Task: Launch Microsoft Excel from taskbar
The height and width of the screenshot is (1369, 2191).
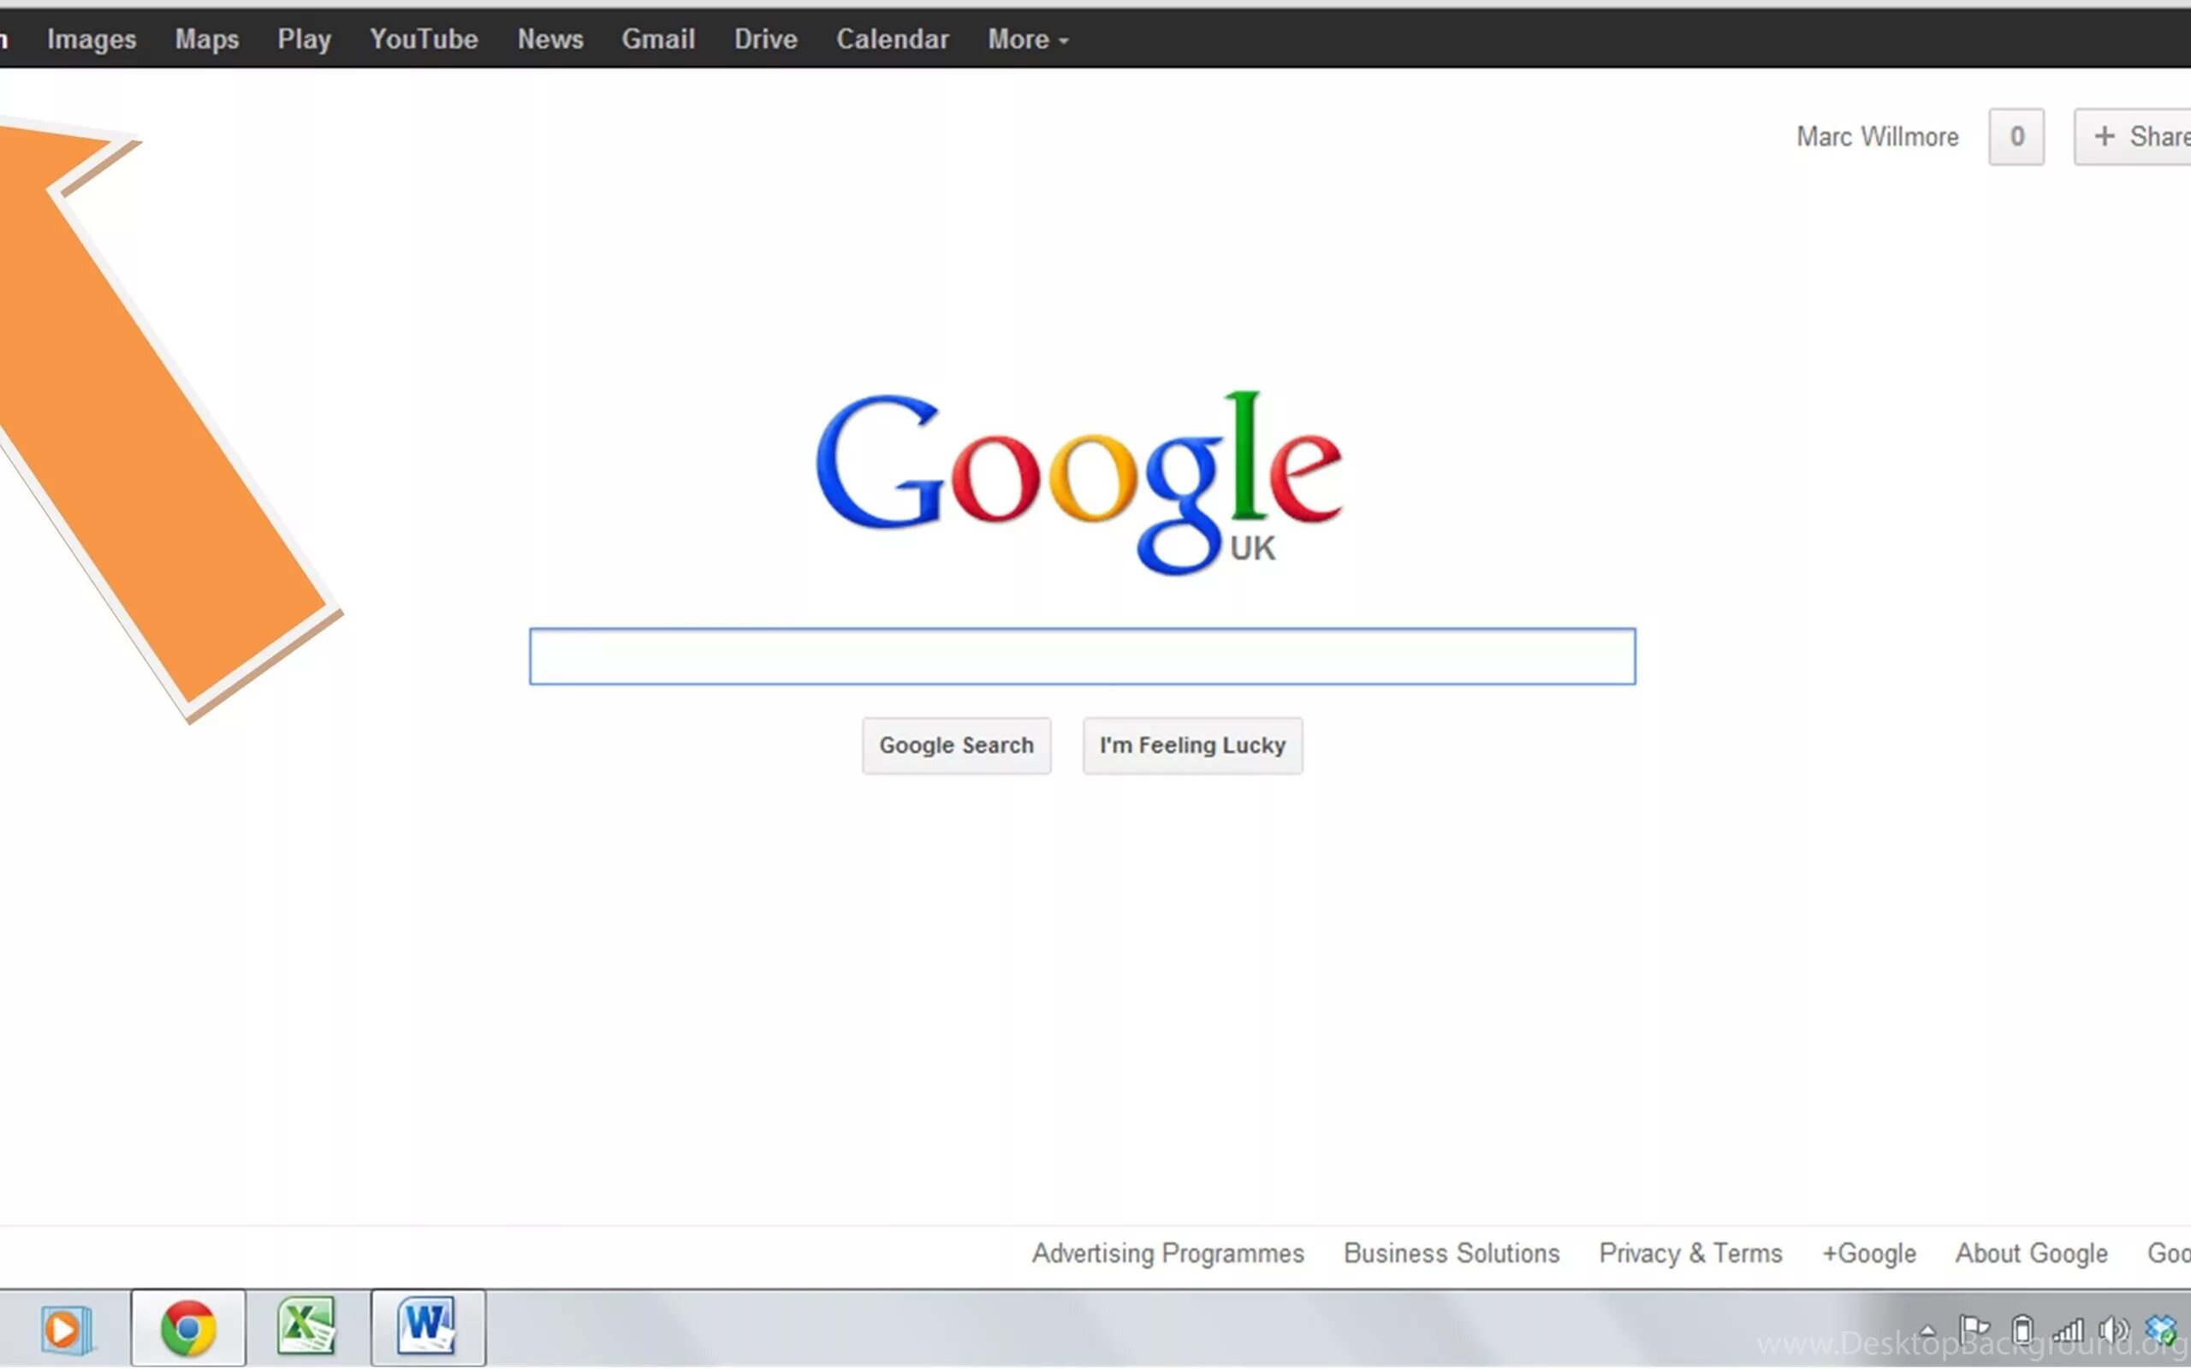Action: [306, 1328]
